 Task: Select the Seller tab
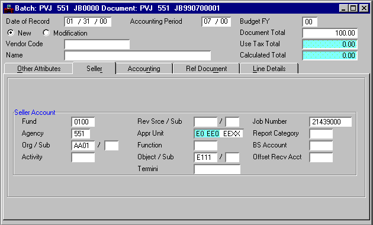point(94,69)
